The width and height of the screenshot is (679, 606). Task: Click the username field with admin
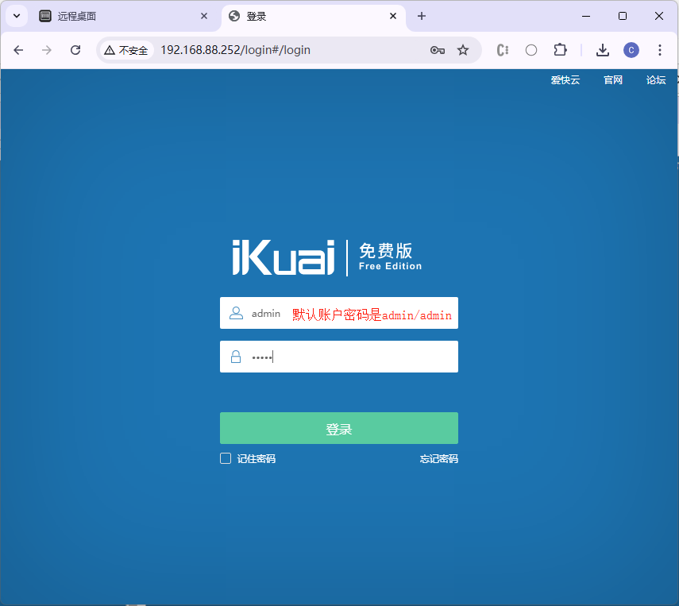pyautogui.click(x=338, y=313)
